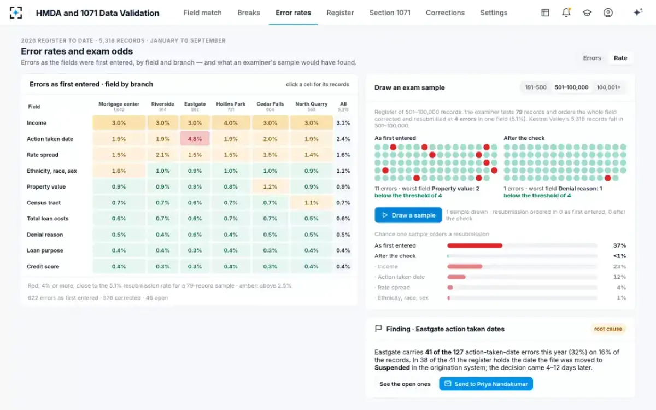Click the sparkle assistant icon
656x410 pixels.
[637, 13]
